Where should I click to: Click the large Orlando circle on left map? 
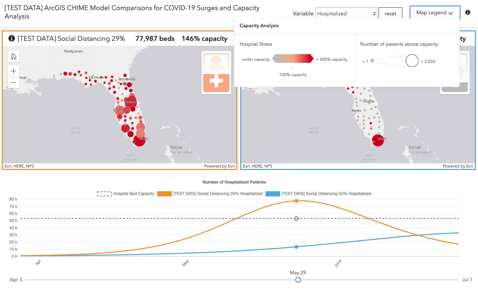click(131, 103)
